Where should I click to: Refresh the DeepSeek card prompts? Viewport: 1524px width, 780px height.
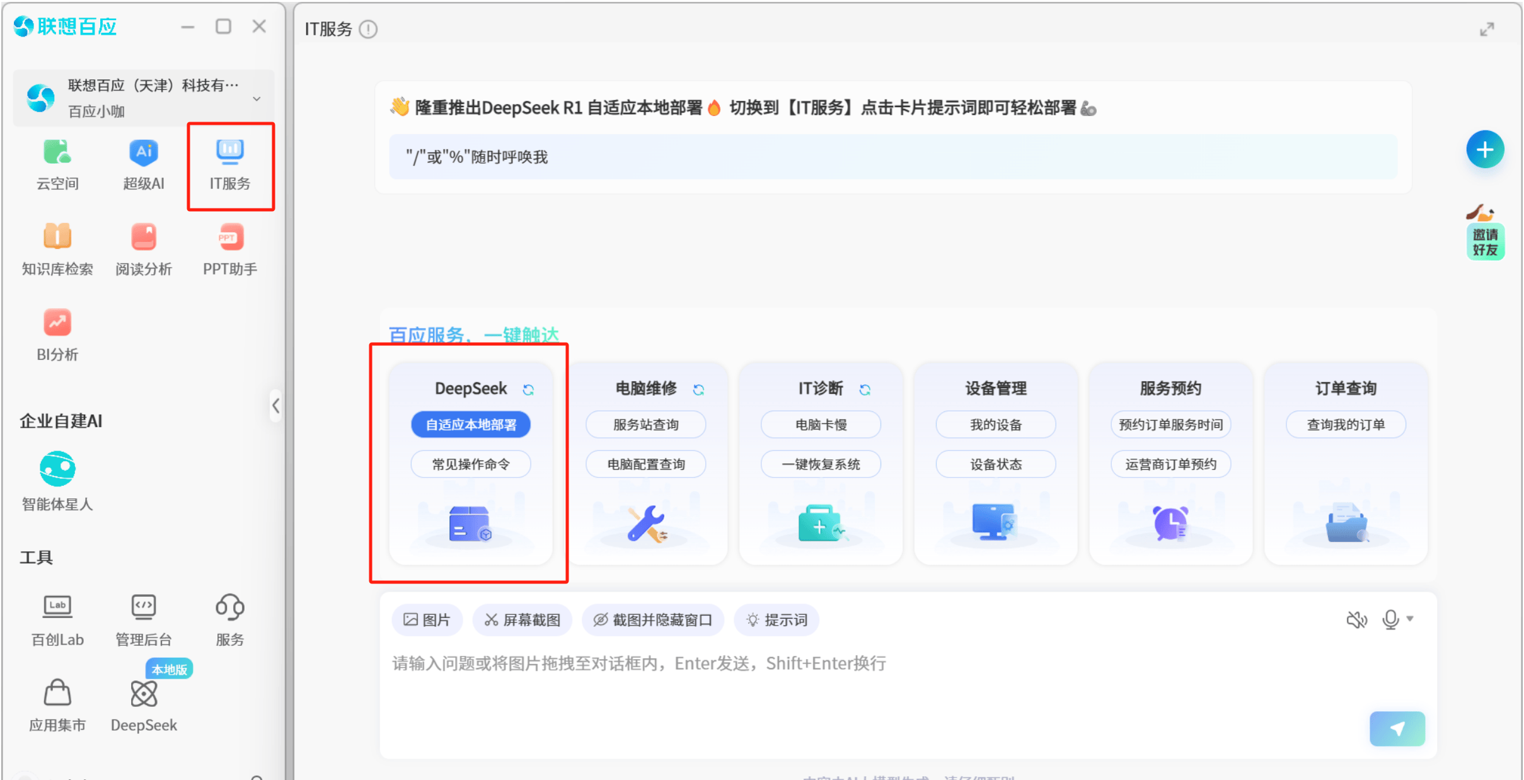click(x=529, y=389)
